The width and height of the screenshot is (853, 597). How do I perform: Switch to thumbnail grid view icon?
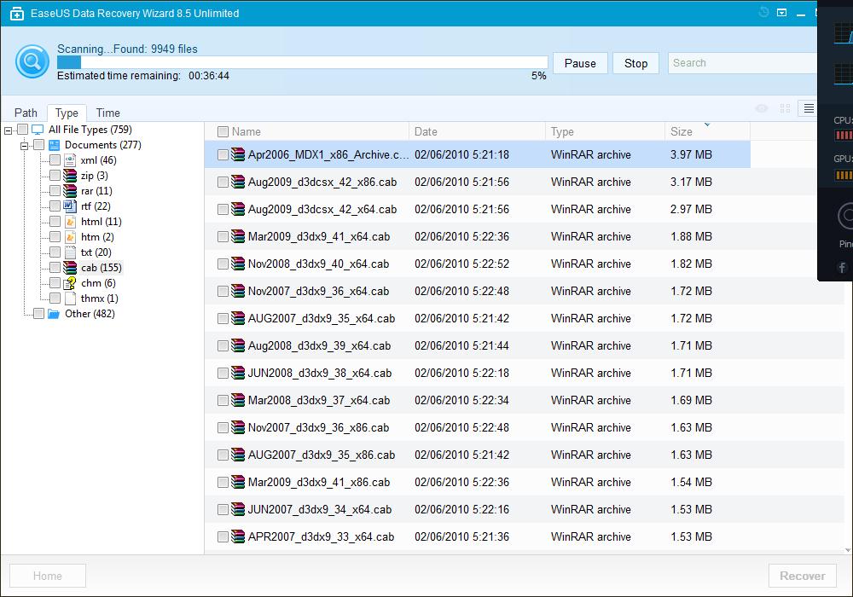785,108
